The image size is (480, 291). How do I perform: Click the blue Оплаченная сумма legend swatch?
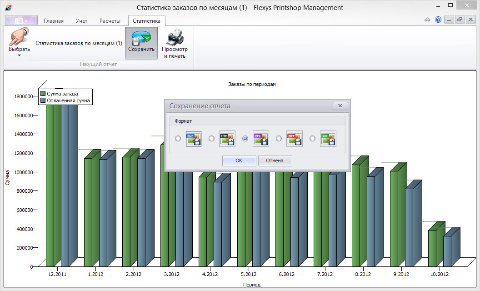[43, 100]
